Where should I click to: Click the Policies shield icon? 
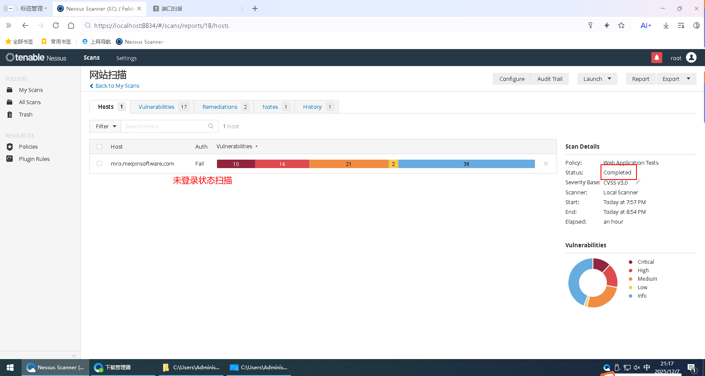pos(10,147)
